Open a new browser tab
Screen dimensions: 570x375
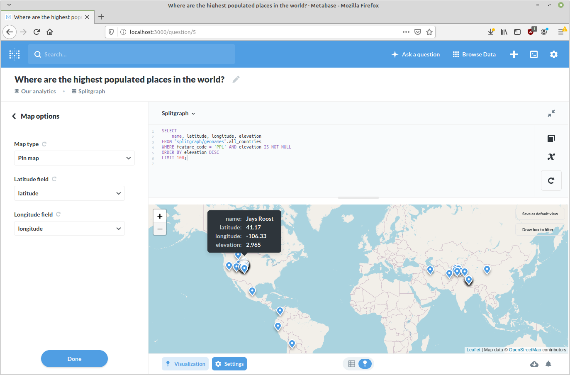click(101, 17)
